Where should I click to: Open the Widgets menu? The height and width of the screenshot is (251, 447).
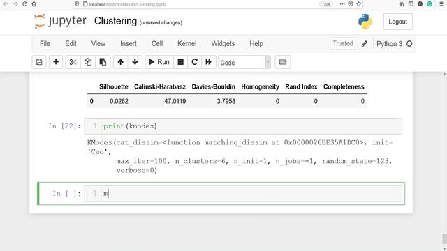(x=223, y=43)
